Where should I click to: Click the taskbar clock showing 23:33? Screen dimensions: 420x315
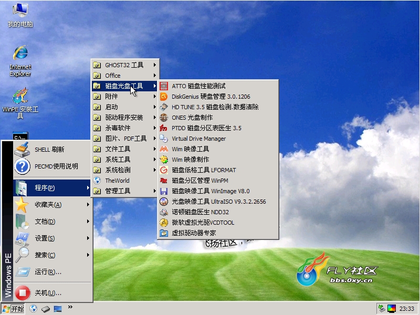click(x=406, y=309)
